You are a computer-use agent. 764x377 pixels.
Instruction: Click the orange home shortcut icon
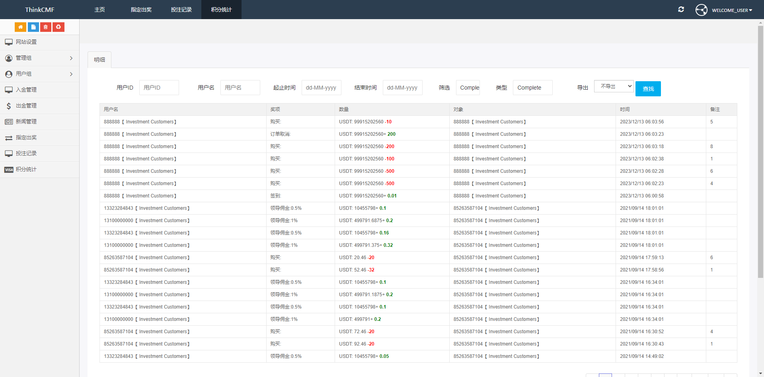point(20,27)
